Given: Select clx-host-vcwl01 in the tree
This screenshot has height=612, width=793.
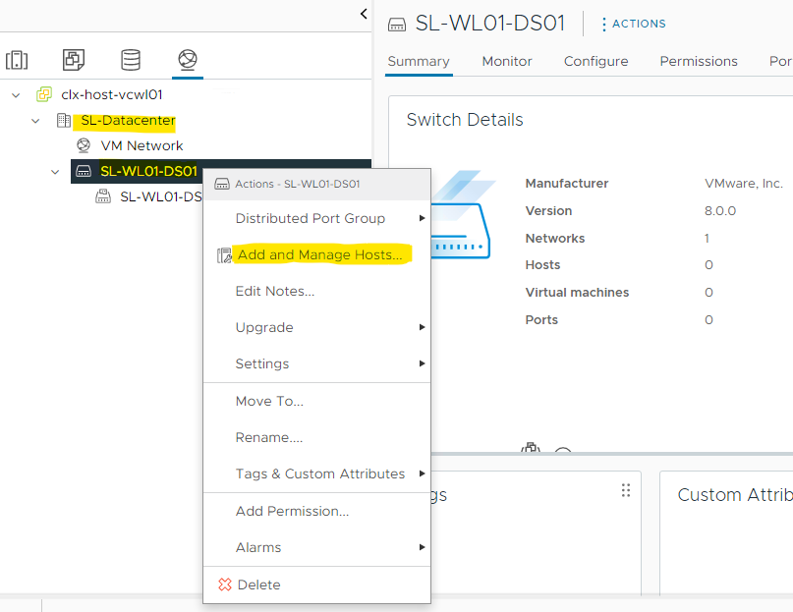Looking at the screenshot, I should pyautogui.click(x=112, y=94).
